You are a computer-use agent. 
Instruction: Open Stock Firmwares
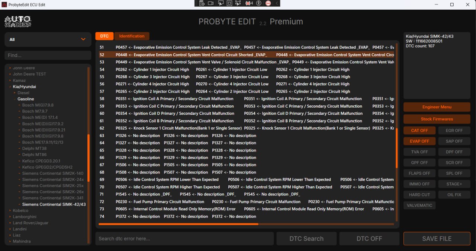pos(437,119)
